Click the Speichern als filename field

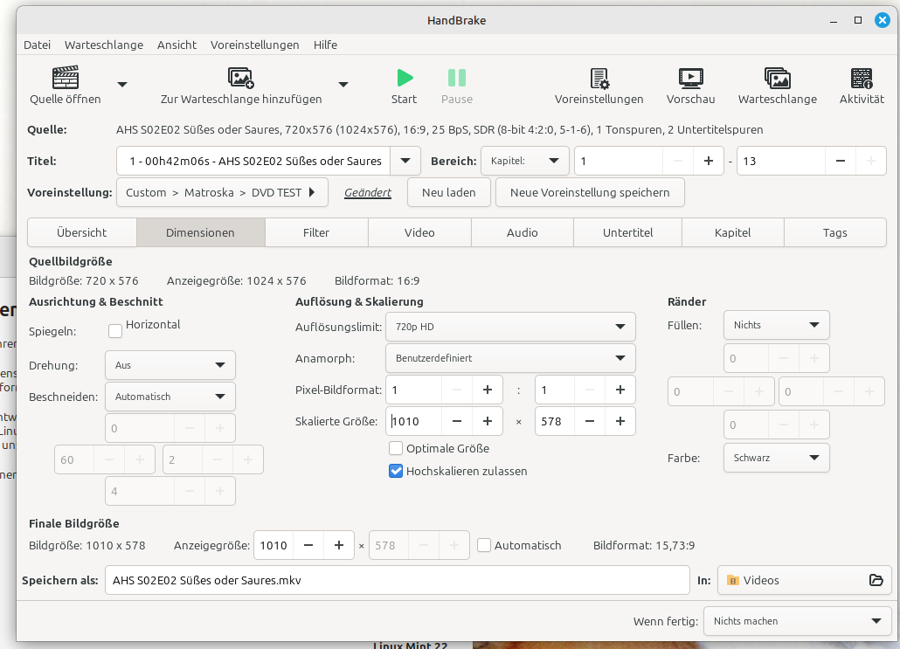coord(398,580)
